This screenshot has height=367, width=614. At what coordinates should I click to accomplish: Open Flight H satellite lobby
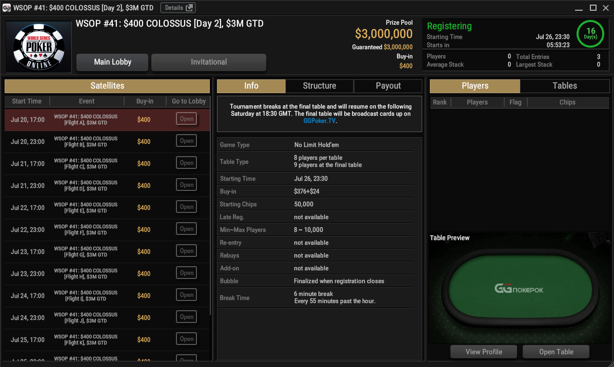click(186, 273)
